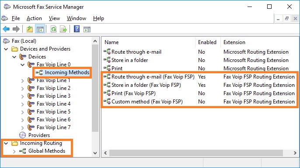Image resolution: width=300 pixels, height=168 pixels.
Task: Click the Devices phone icon in tree
Action: pos(23,57)
